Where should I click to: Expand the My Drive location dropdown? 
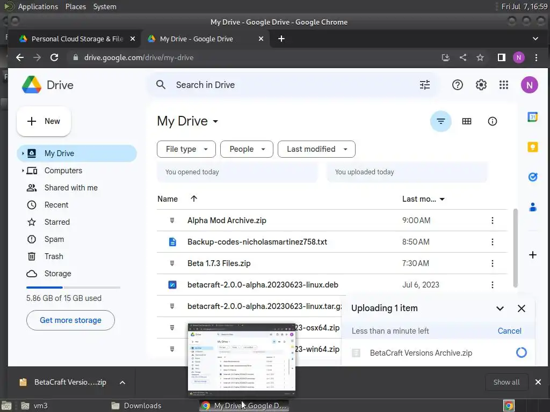point(215,121)
